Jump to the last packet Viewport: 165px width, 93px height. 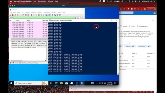pyautogui.click(x=44, y=15)
